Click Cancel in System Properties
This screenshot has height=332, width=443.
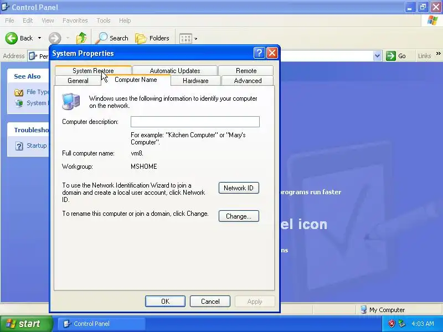(x=210, y=302)
